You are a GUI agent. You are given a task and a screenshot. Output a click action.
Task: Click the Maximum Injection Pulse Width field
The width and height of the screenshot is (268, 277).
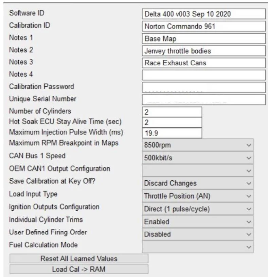172,133
